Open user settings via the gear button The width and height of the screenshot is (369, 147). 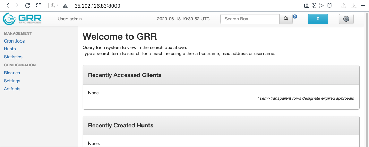coord(346,19)
